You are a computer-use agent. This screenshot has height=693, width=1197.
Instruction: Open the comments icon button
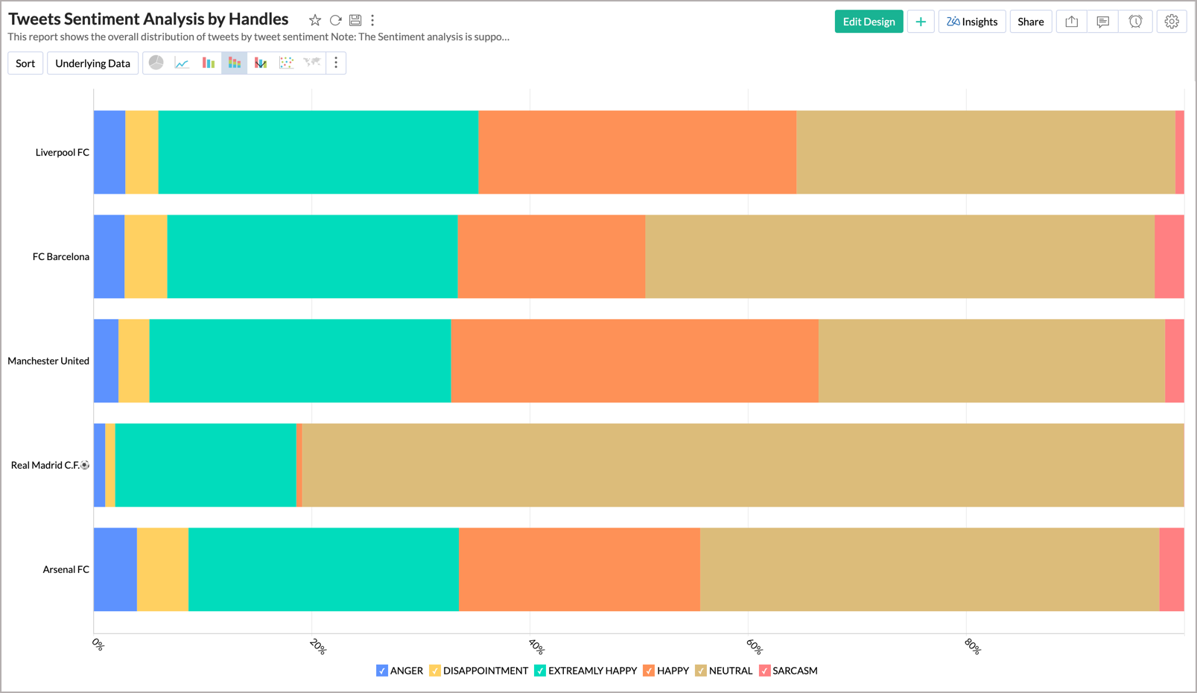pyautogui.click(x=1102, y=22)
